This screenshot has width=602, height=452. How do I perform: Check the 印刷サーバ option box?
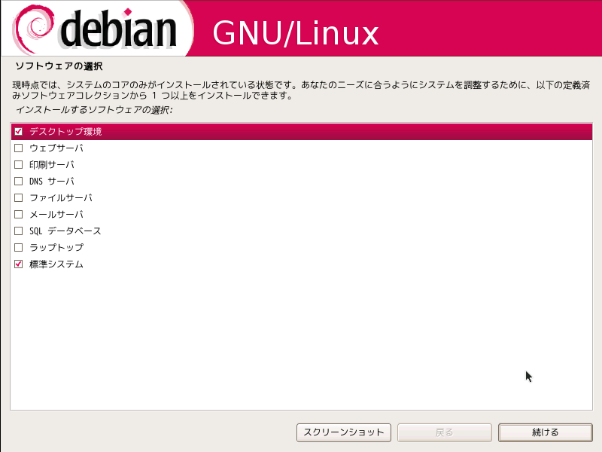click(18, 164)
